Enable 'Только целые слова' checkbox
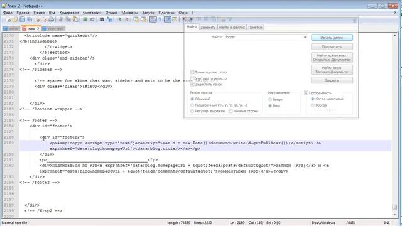This screenshot has width=402, height=226. (x=192, y=72)
